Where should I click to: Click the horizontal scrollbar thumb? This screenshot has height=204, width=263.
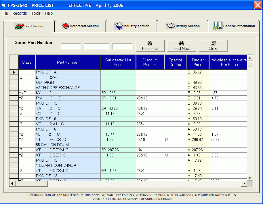[32, 184]
